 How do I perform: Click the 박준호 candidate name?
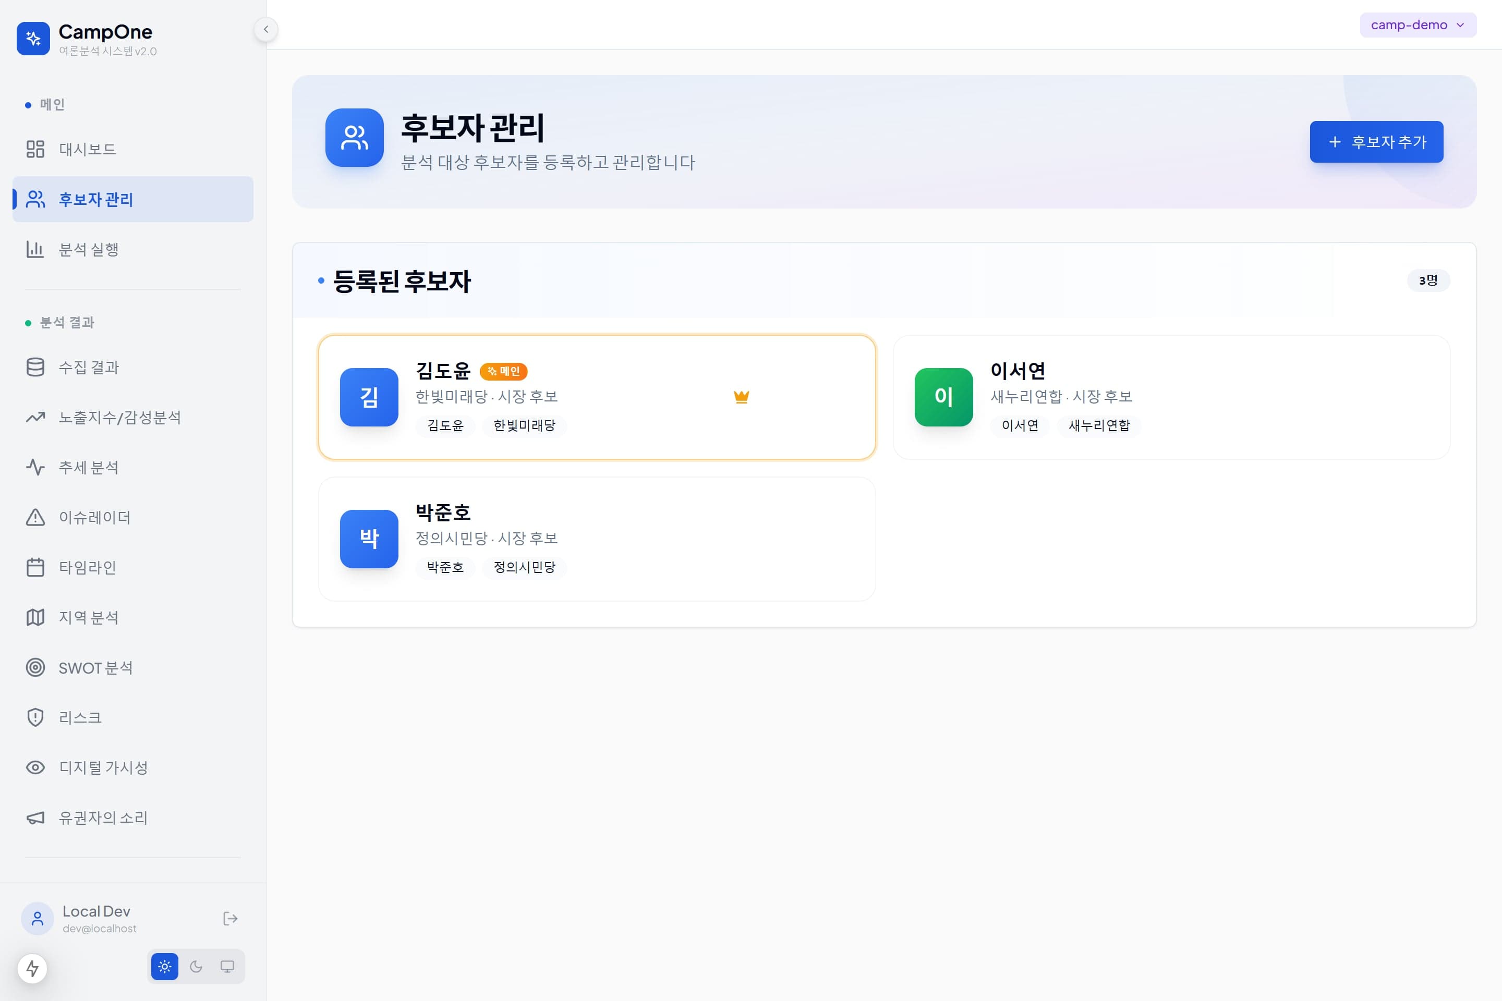point(443,512)
